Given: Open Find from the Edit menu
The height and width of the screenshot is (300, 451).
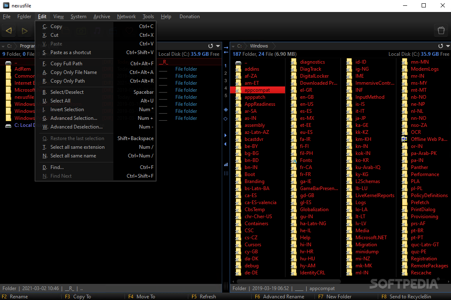Looking at the screenshot, I should 96,167.
